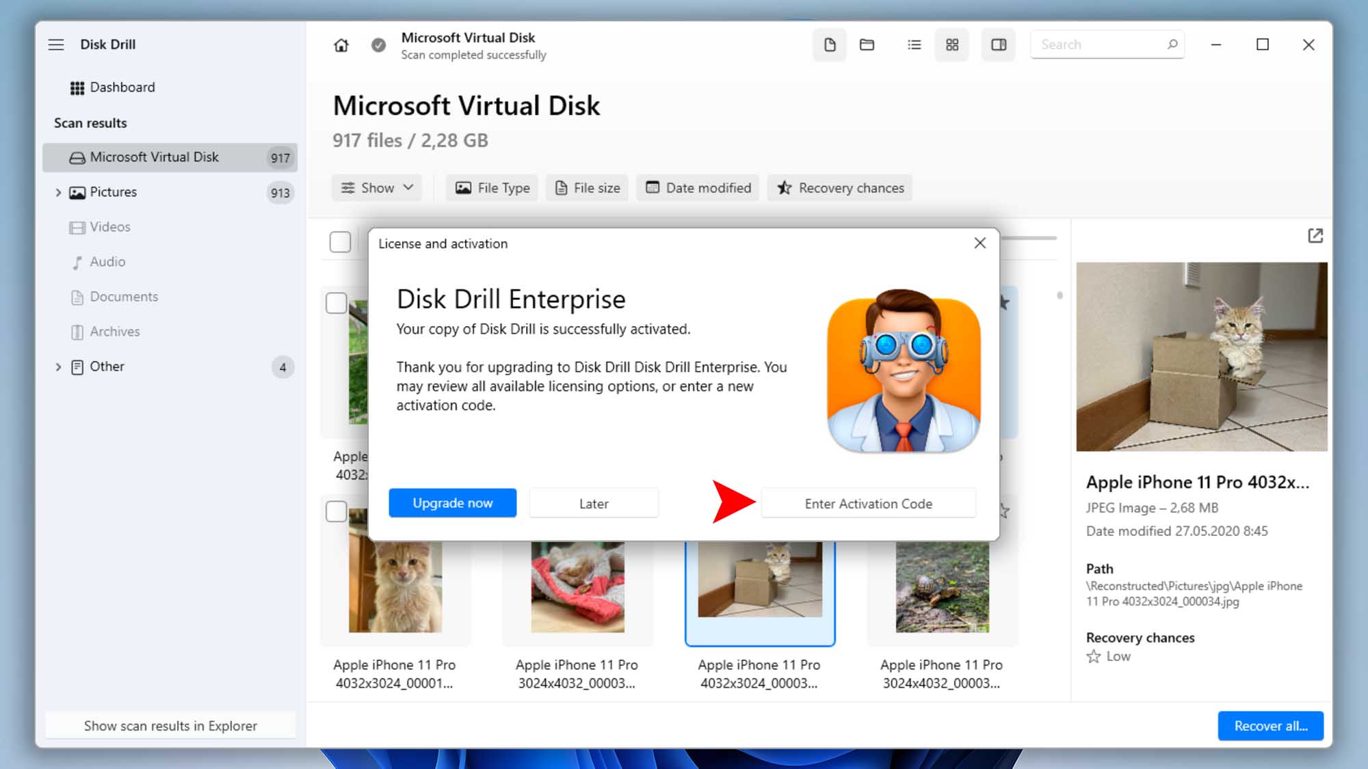Click the search magnifier icon

point(1172,44)
